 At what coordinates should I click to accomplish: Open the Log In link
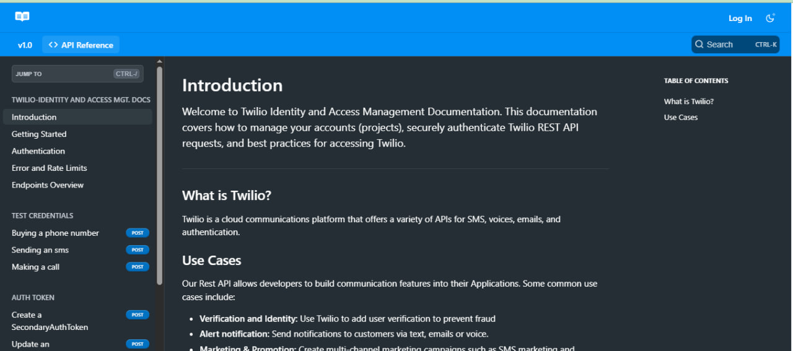(740, 18)
